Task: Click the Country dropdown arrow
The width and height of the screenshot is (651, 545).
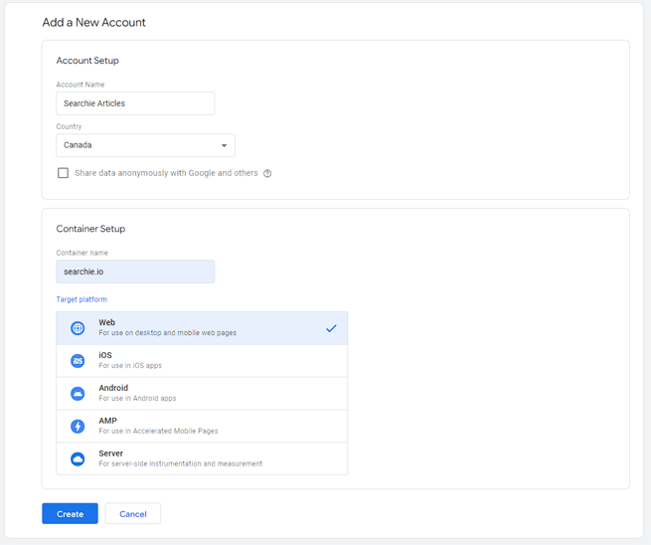Action: click(x=225, y=145)
